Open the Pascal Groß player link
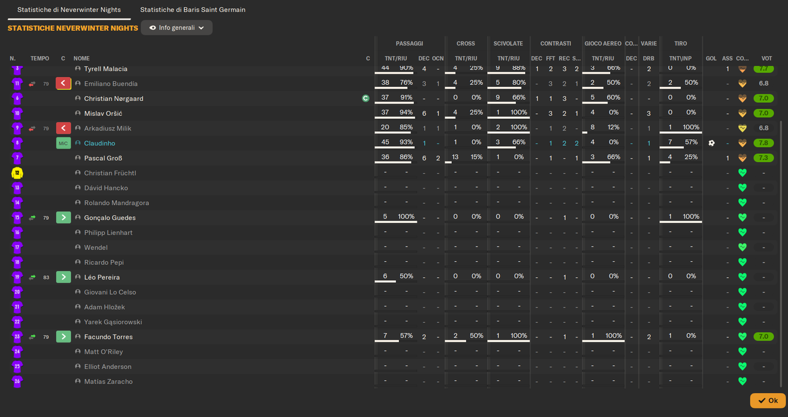The height and width of the screenshot is (417, 788). click(x=103, y=158)
